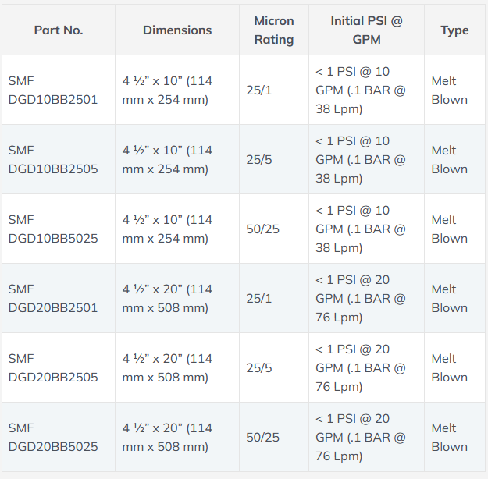Image resolution: width=488 pixels, height=479 pixels.
Task: Select the 50/25 micron rating for DGD20BB5025
Action: [x=263, y=437]
